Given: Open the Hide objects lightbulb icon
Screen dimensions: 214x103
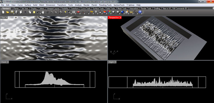Looking at the screenshot, I should [96, 12].
